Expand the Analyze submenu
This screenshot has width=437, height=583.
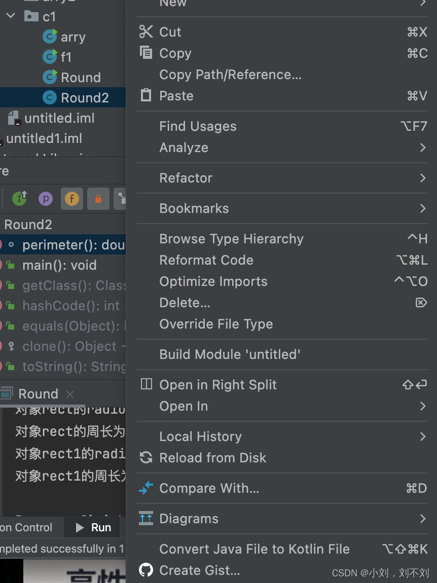184,147
